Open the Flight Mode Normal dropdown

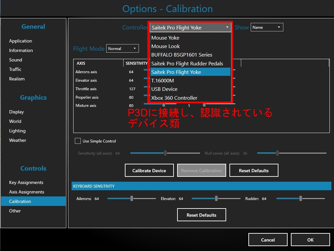click(x=122, y=48)
